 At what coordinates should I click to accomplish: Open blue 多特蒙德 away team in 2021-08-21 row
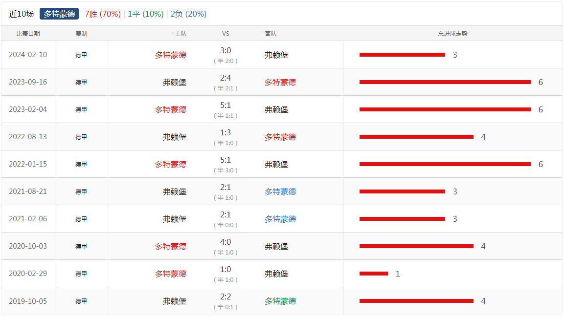(280, 192)
